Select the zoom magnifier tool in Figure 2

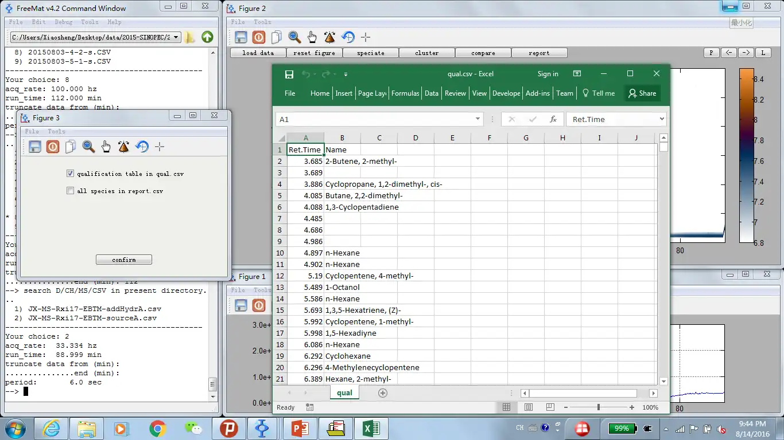click(294, 37)
